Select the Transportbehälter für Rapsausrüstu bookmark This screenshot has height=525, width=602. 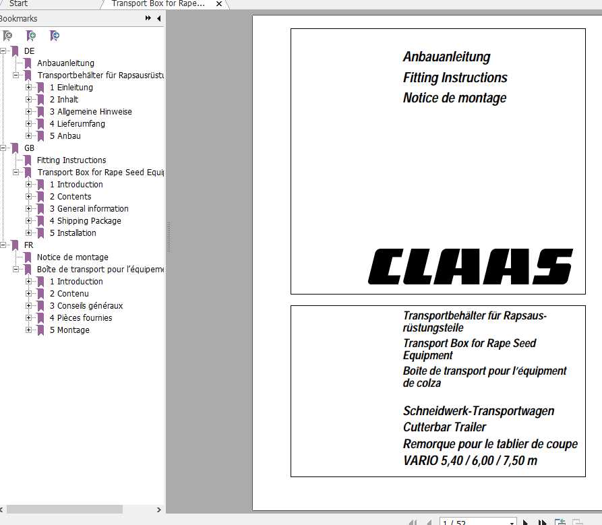(x=100, y=75)
